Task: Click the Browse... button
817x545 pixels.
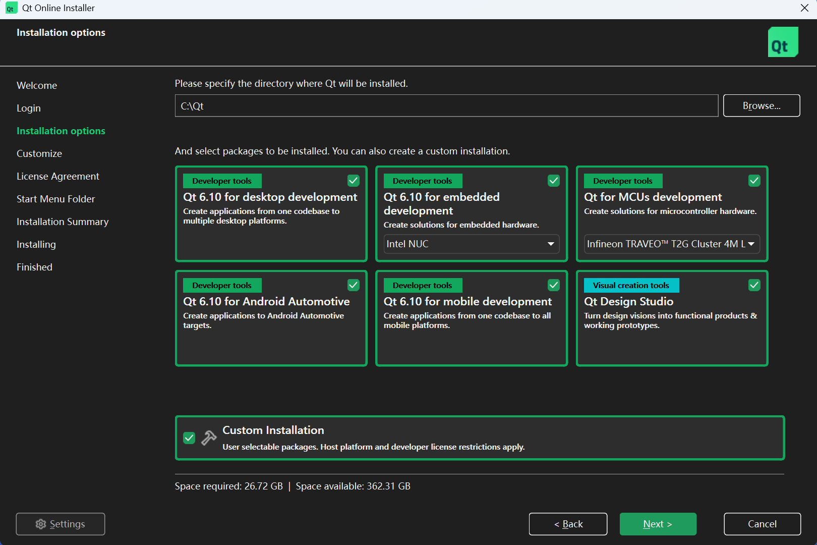Action: point(762,105)
